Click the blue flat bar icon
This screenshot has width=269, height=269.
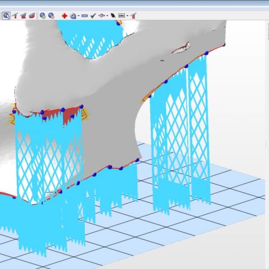[x=85, y=16]
